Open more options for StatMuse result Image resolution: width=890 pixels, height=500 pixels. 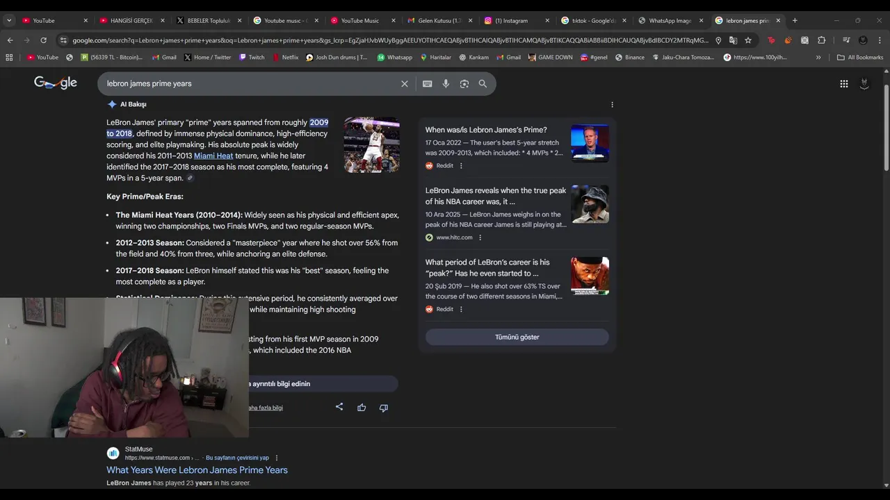coord(277,458)
